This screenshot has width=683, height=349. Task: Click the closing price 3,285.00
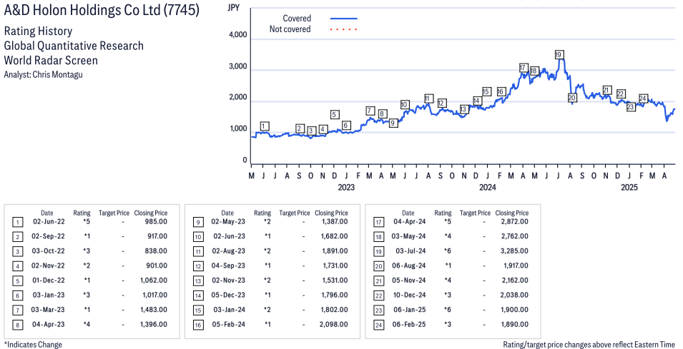point(515,251)
